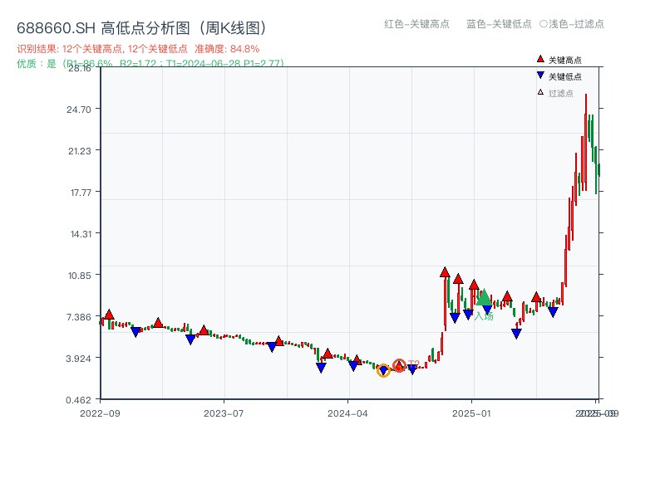The image size is (665, 498).
Task: Select the blue 关键低点 triangle icon in legend
Action: 540,75
